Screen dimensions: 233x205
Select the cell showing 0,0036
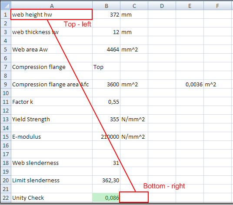click(x=190, y=84)
